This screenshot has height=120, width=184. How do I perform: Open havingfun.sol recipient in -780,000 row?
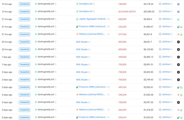pos(86,4)
